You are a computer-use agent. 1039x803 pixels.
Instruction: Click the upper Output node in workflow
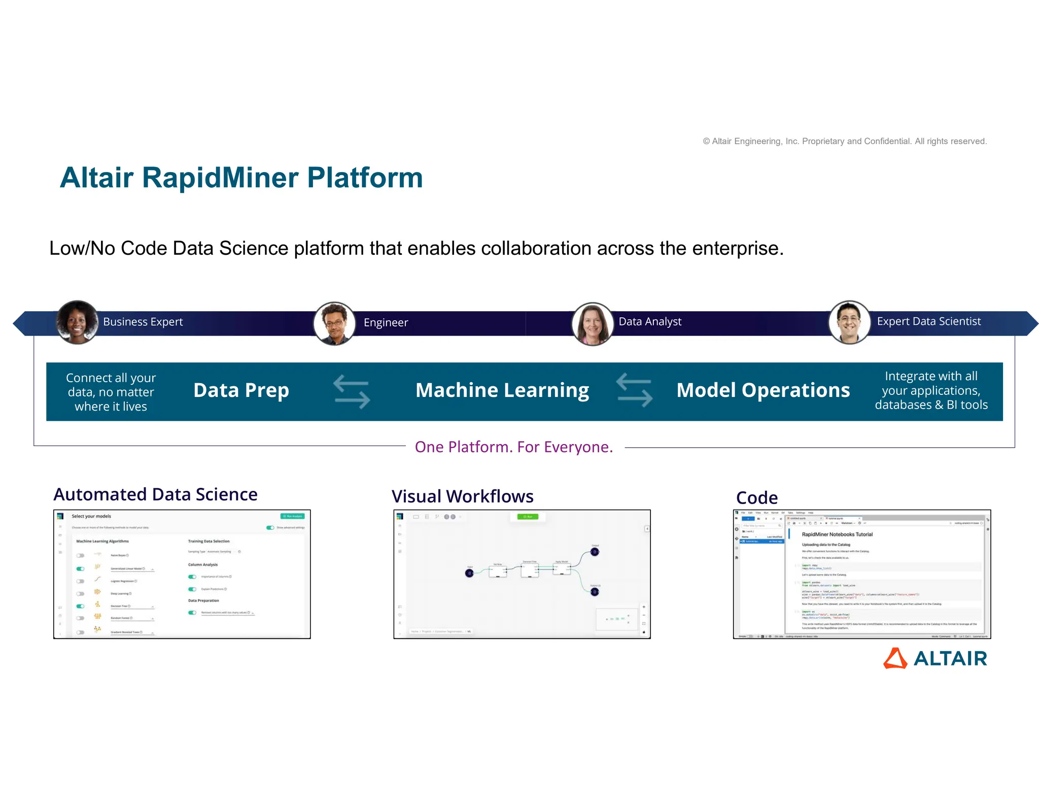(595, 552)
